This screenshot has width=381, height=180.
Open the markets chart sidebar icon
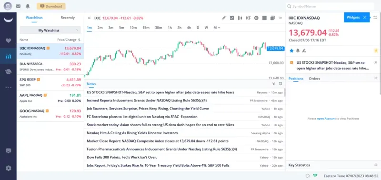8,56
